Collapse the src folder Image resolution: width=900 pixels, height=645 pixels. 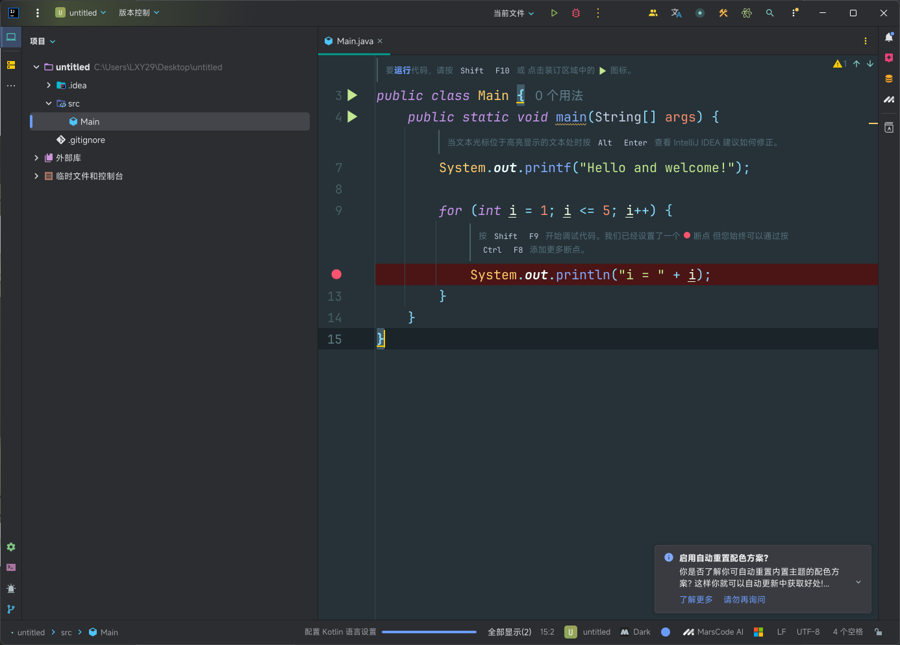pos(49,103)
